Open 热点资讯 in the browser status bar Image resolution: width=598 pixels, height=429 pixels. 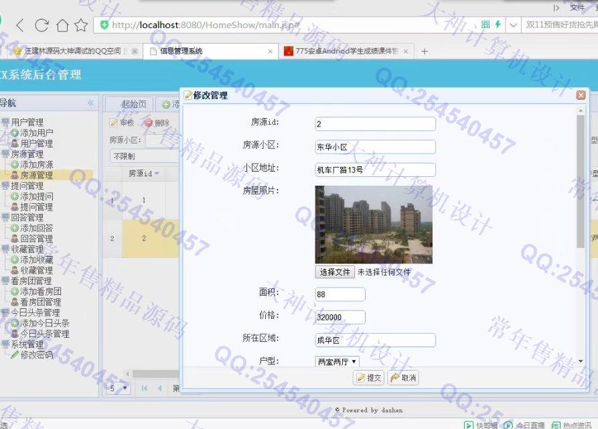[571, 425]
